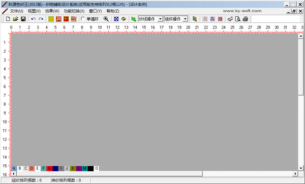Undo the last action
Screen dimensions: 305x184
pyautogui.click(x=33, y=19)
